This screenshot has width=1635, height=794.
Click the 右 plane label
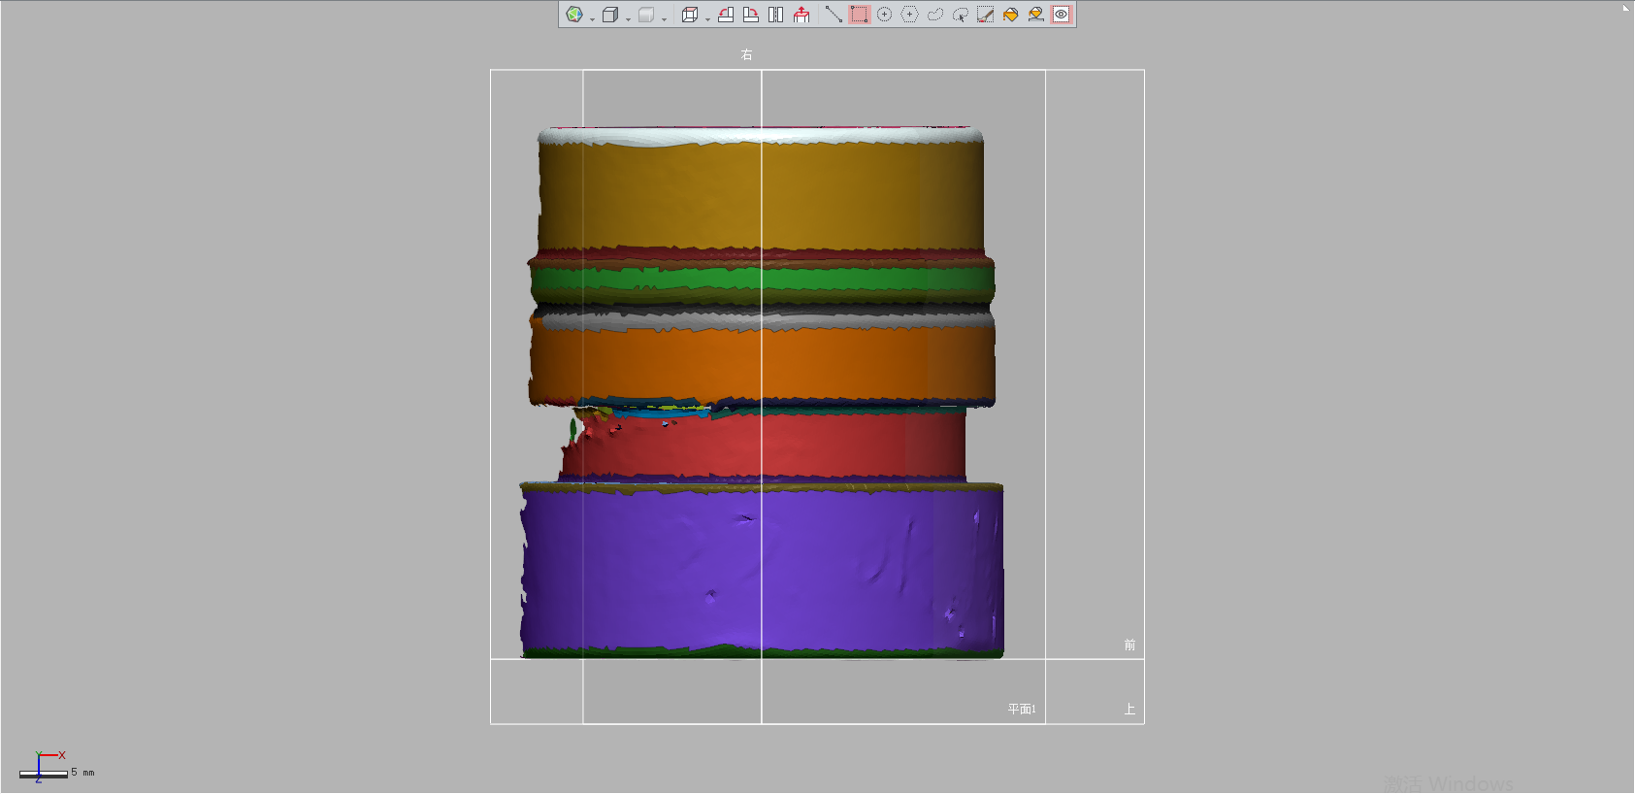coord(746,54)
